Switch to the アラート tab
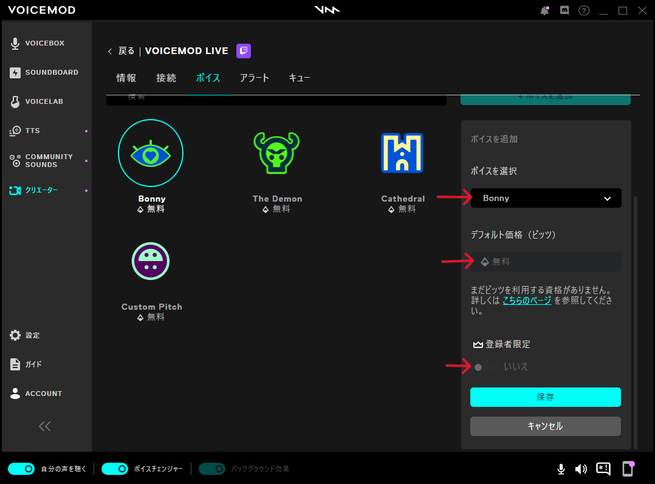This screenshot has height=484, width=655. click(255, 78)
